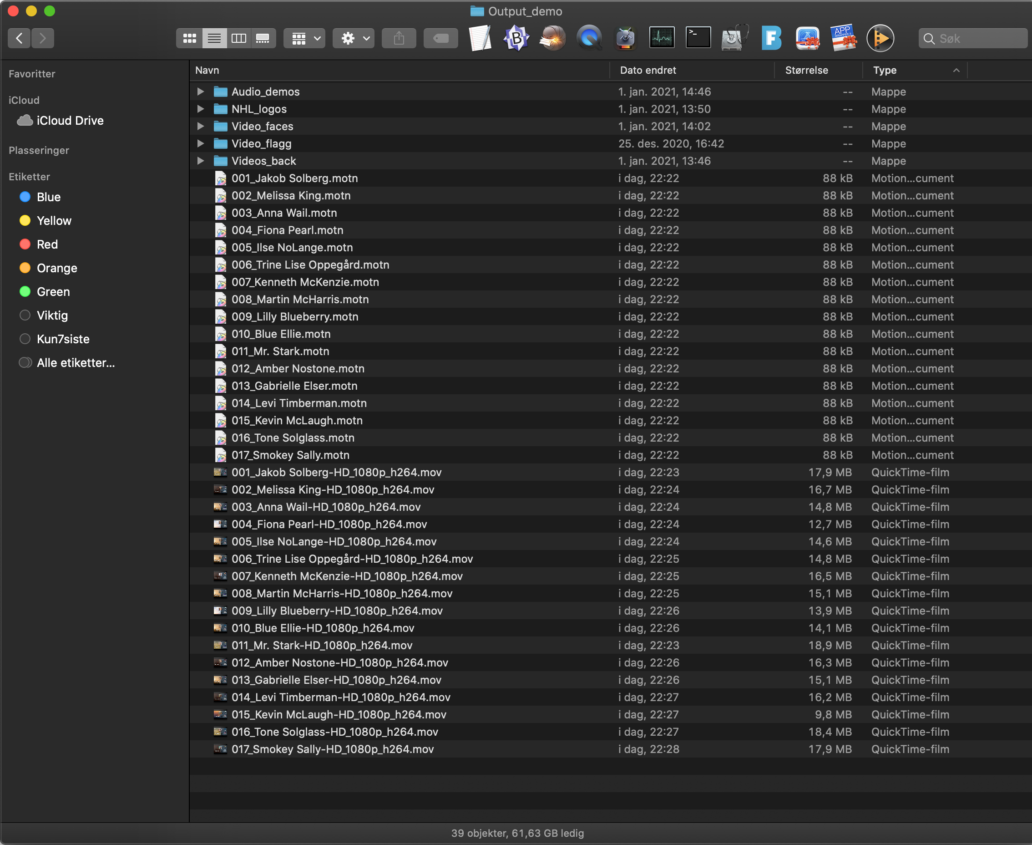Select the Kun7siste tag in sidebar
Image resolution: width=1032 pixels, height=845 pixels.
54,339
